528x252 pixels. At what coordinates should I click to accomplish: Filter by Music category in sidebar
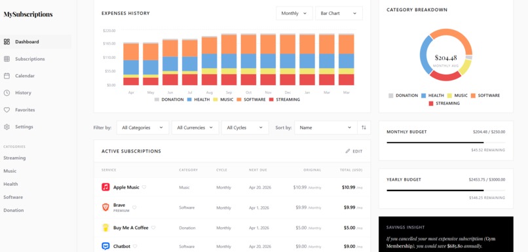tap(10, 171)
